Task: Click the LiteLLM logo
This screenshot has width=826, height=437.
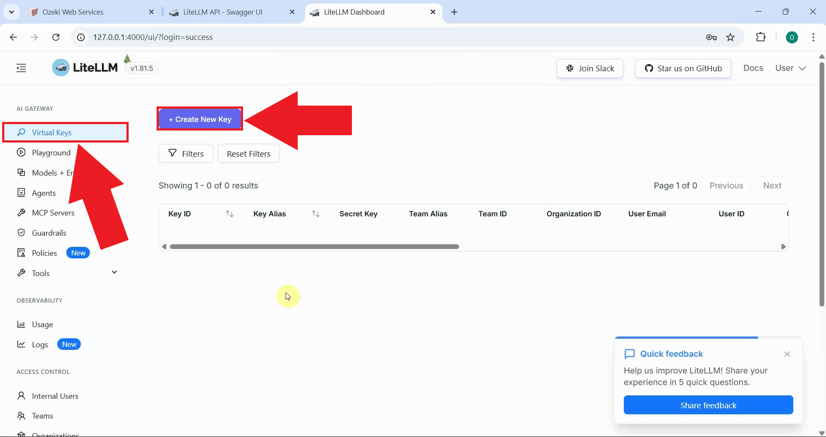Action: click(x=85, y=68)
